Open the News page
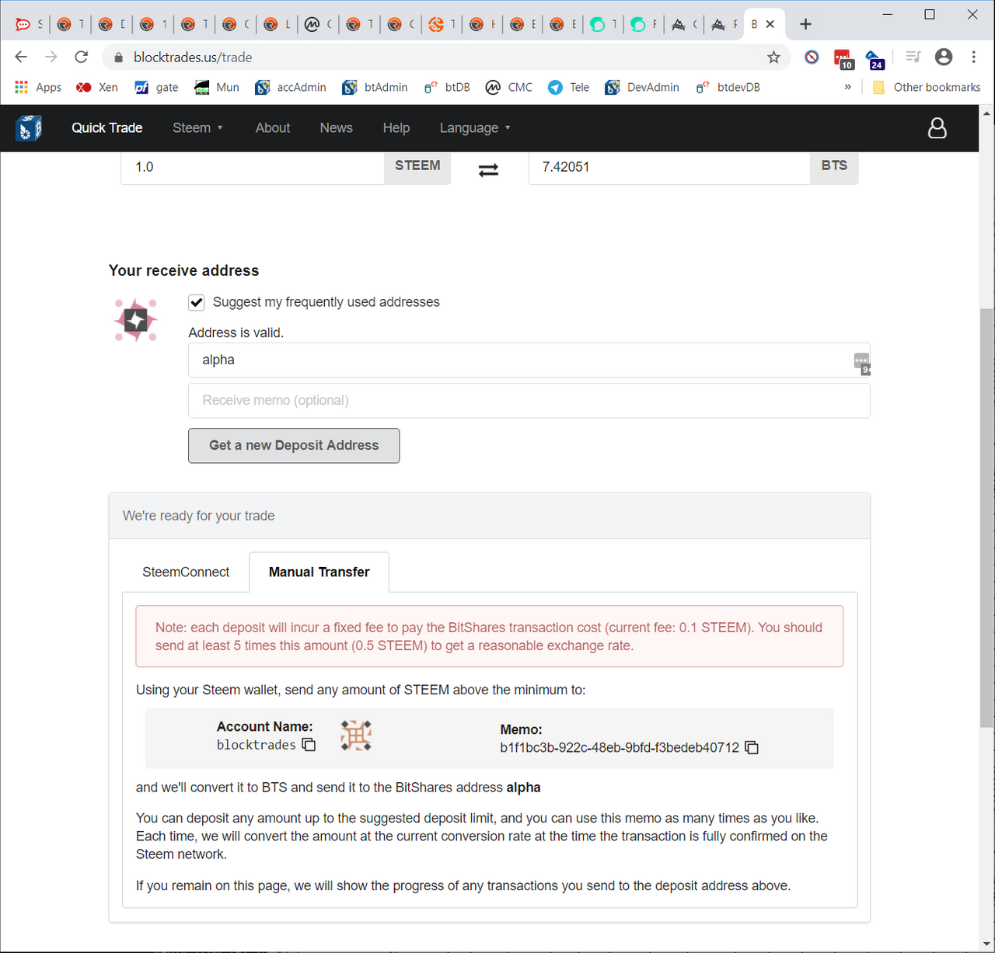Screen dimensions: 995x953 [337, 128]
